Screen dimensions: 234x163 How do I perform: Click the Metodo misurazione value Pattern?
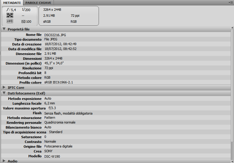(50, 118)
